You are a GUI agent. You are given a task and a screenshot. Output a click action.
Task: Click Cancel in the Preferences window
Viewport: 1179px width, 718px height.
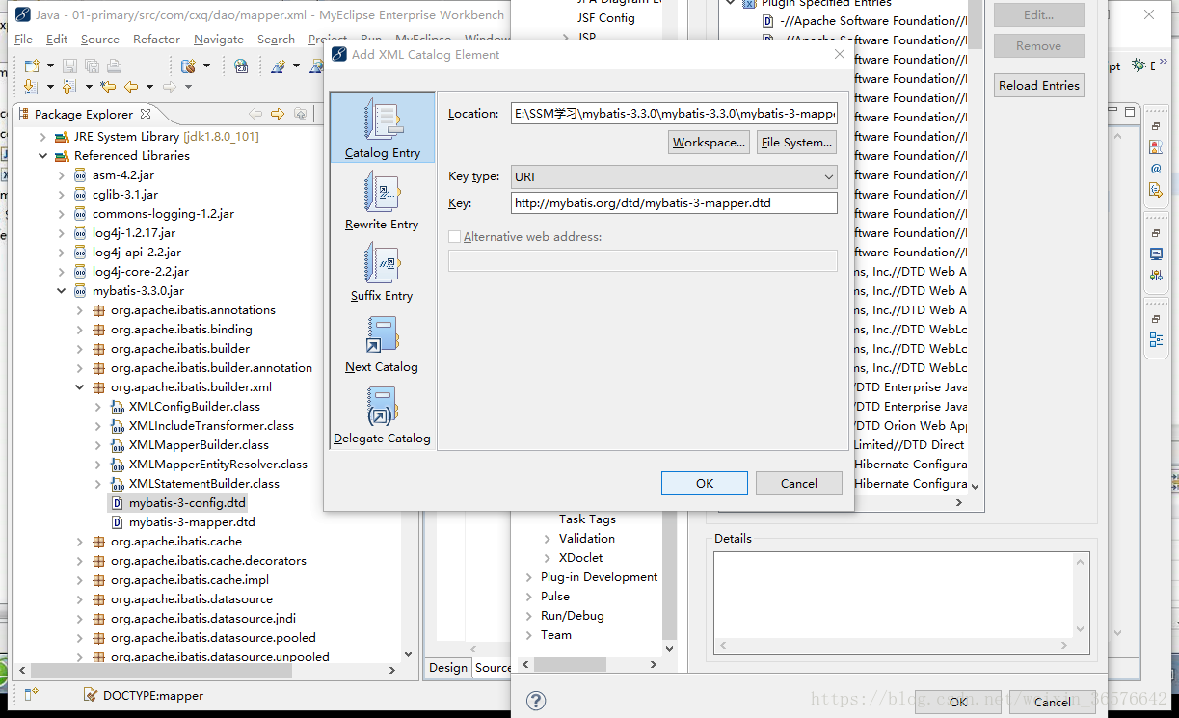point(1053,703)
